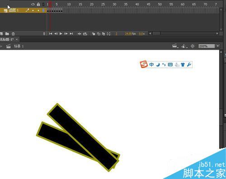Close the 无标题-1 document tab
This screenshot has height=179, width=226.
17,39
